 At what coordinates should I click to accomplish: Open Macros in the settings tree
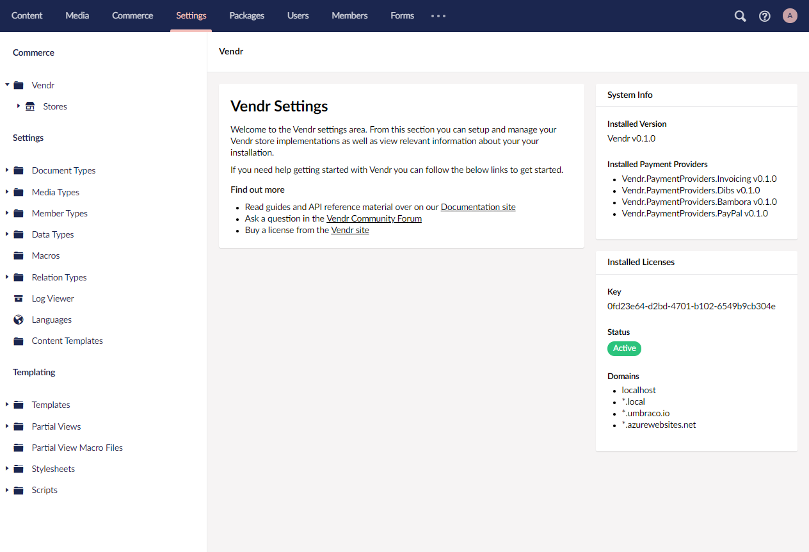pos(46,256)
